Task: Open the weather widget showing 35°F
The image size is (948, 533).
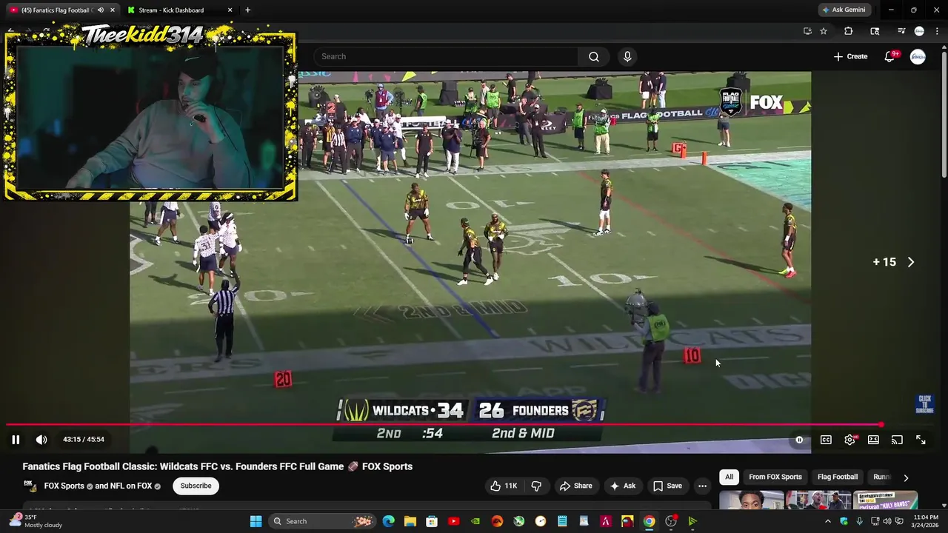Action: tap(36, 521)
